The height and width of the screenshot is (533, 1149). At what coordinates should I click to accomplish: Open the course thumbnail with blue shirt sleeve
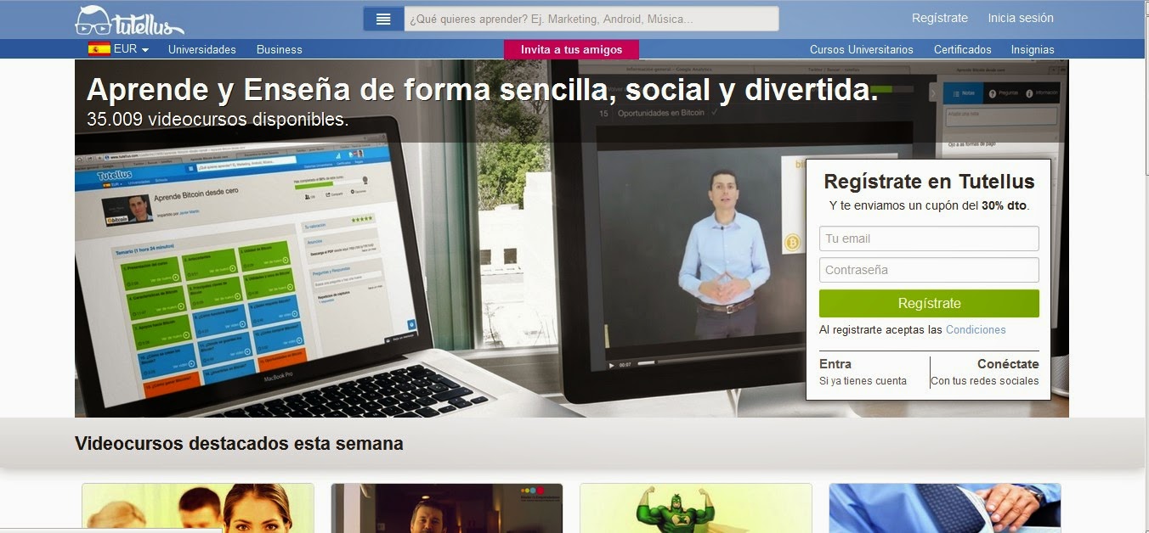click(945, 508)
